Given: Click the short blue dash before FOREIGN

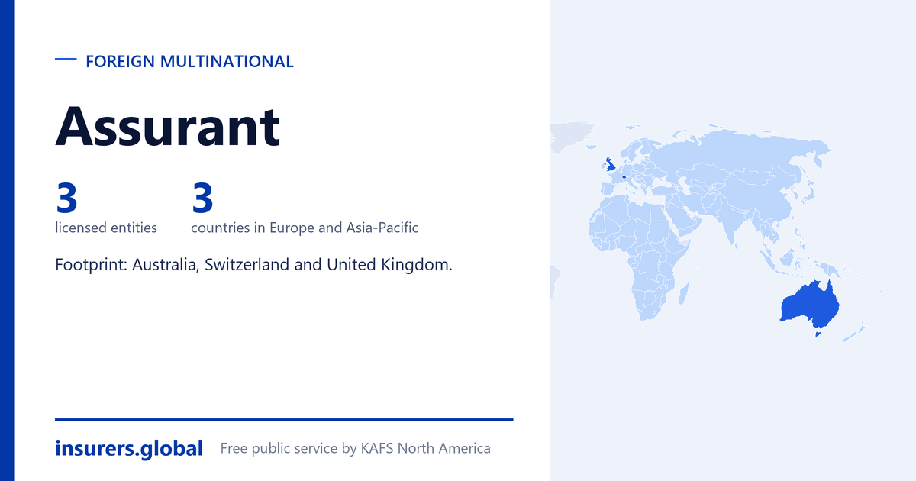Looking at the screenshot, I should (x=66, y=60).
